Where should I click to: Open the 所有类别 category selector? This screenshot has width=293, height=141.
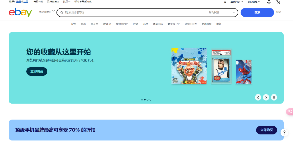pos(222,12)
